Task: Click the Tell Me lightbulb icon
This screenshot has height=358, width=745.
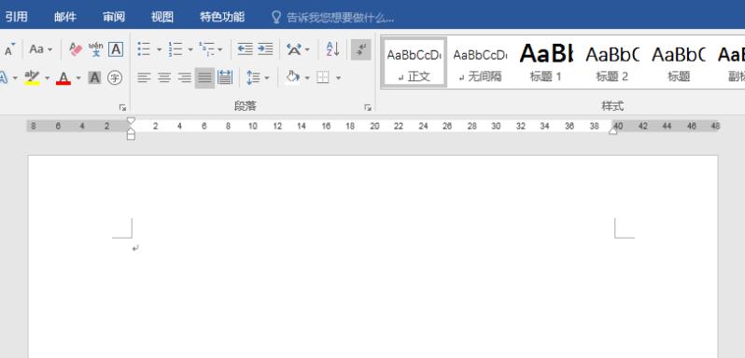Action: coord(276,18)
